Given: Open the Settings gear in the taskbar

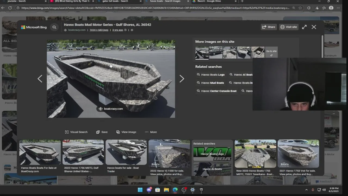Looking at the screenshot, I should tap(193, 190).
